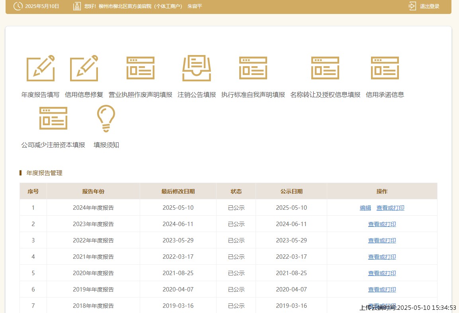
Task: Click the 序号 column header
Action: tap(33, 191)
